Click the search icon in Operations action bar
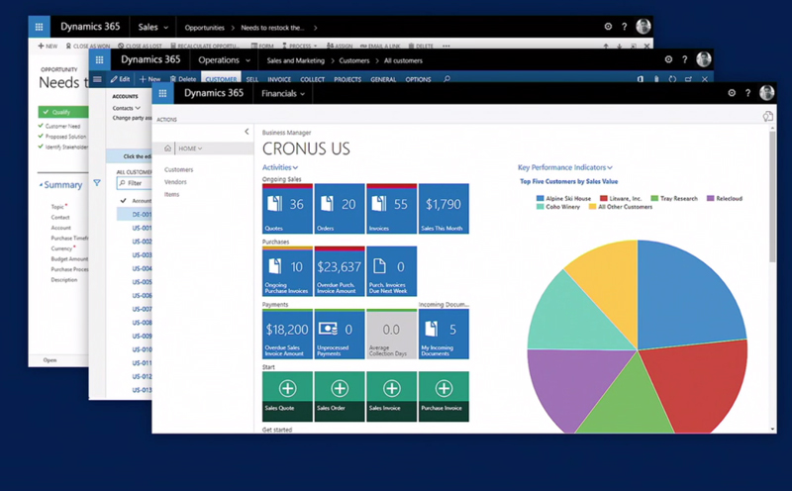 [447, 79]
